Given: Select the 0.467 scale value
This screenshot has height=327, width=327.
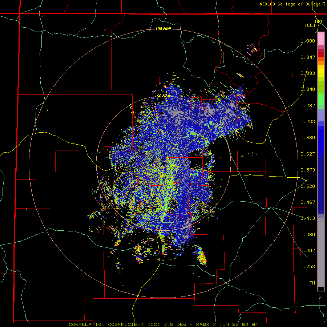Looking at the screenshot, I should [x=308, y=202].
